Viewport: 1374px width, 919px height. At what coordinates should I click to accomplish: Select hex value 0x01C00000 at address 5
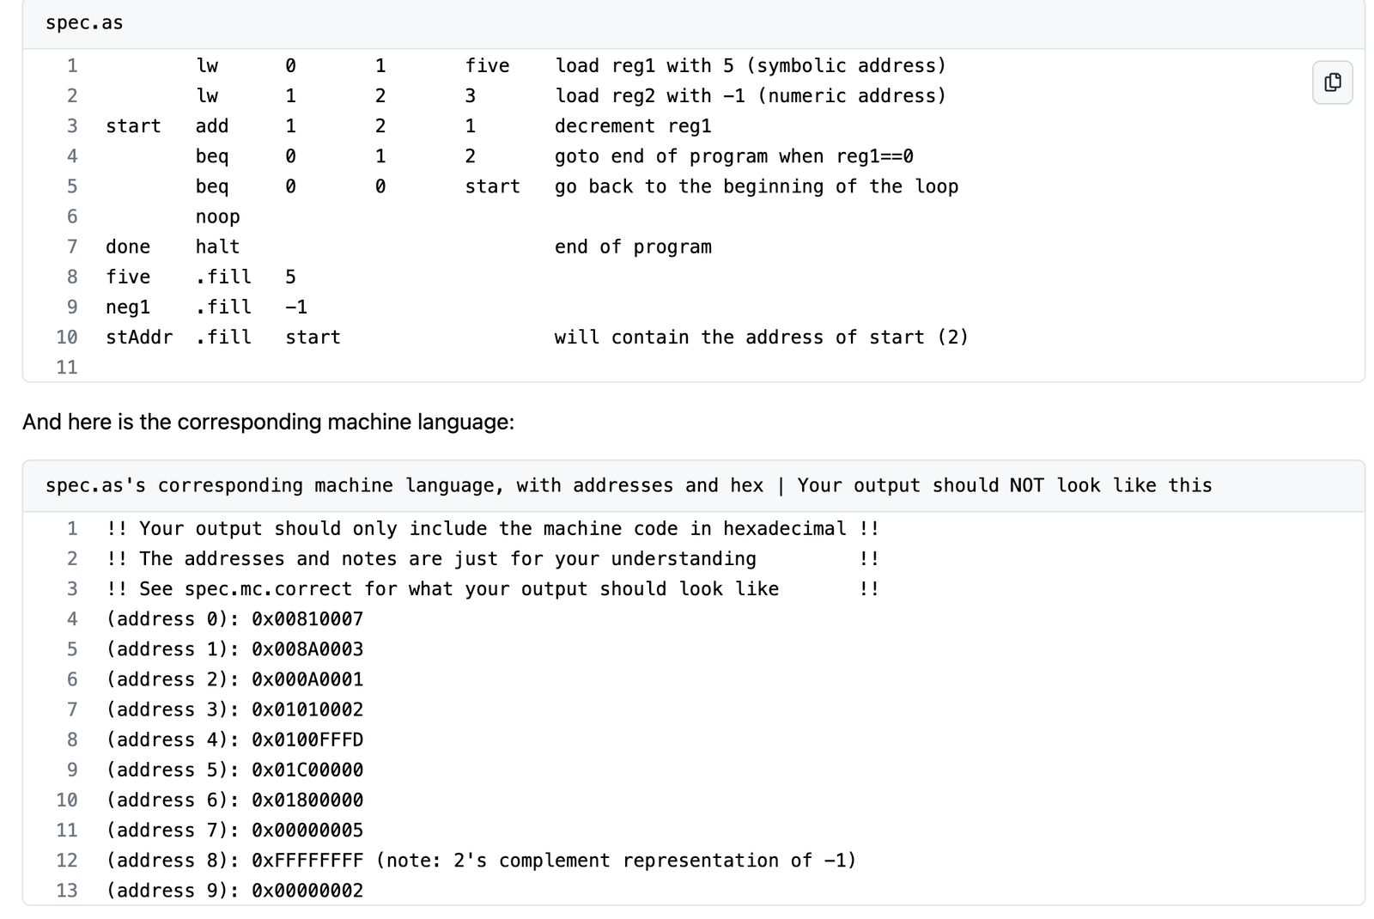click(307, 770)
